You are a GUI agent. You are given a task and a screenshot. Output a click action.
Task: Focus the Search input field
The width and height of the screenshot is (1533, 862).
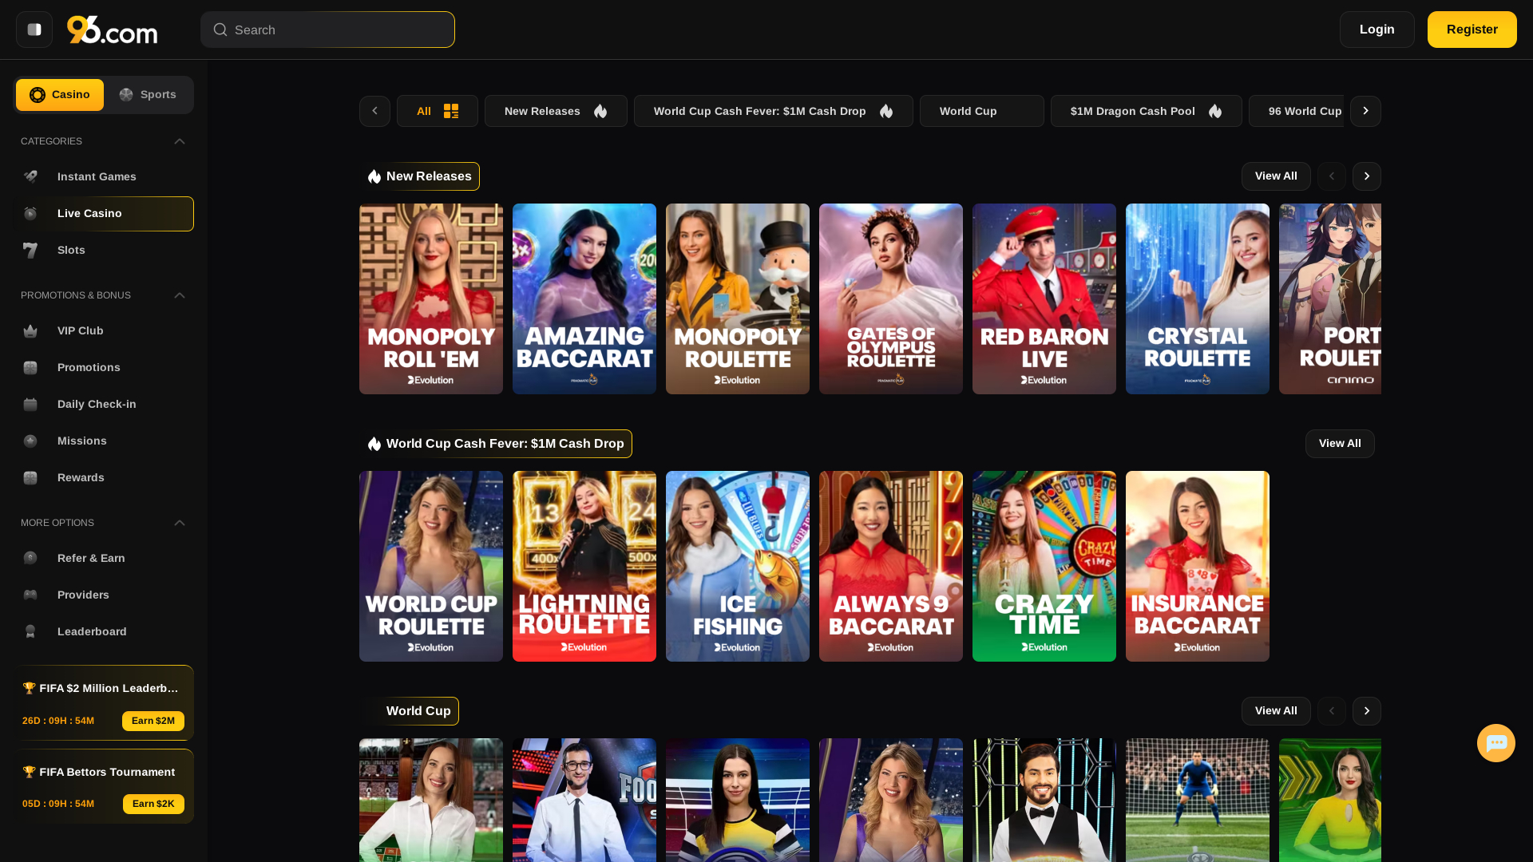[x=327, y=30]
